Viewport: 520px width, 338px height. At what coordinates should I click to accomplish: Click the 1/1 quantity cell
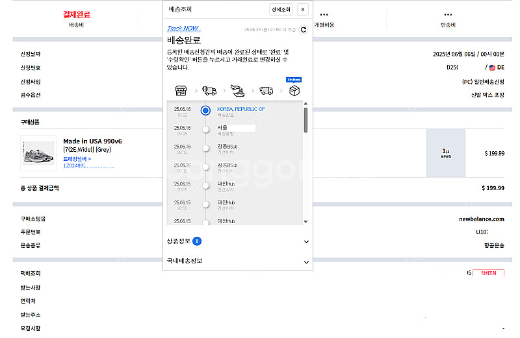pyautogui.click(x=446, y=153)
